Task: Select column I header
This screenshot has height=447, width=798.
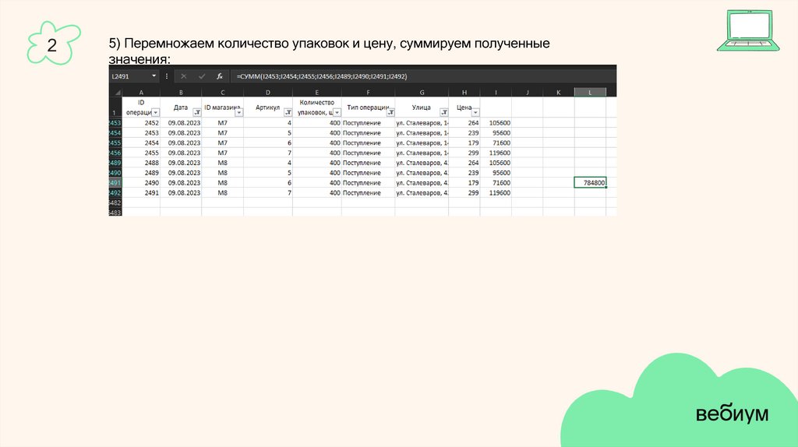Action: [x=496, y=93]
